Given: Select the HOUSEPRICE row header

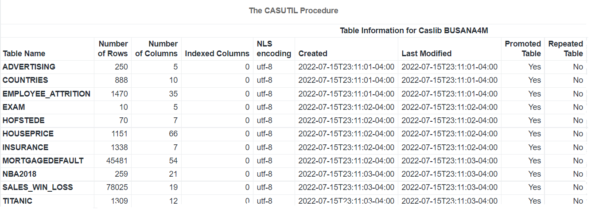Looking at the screenshot, I should coord(28,134).
